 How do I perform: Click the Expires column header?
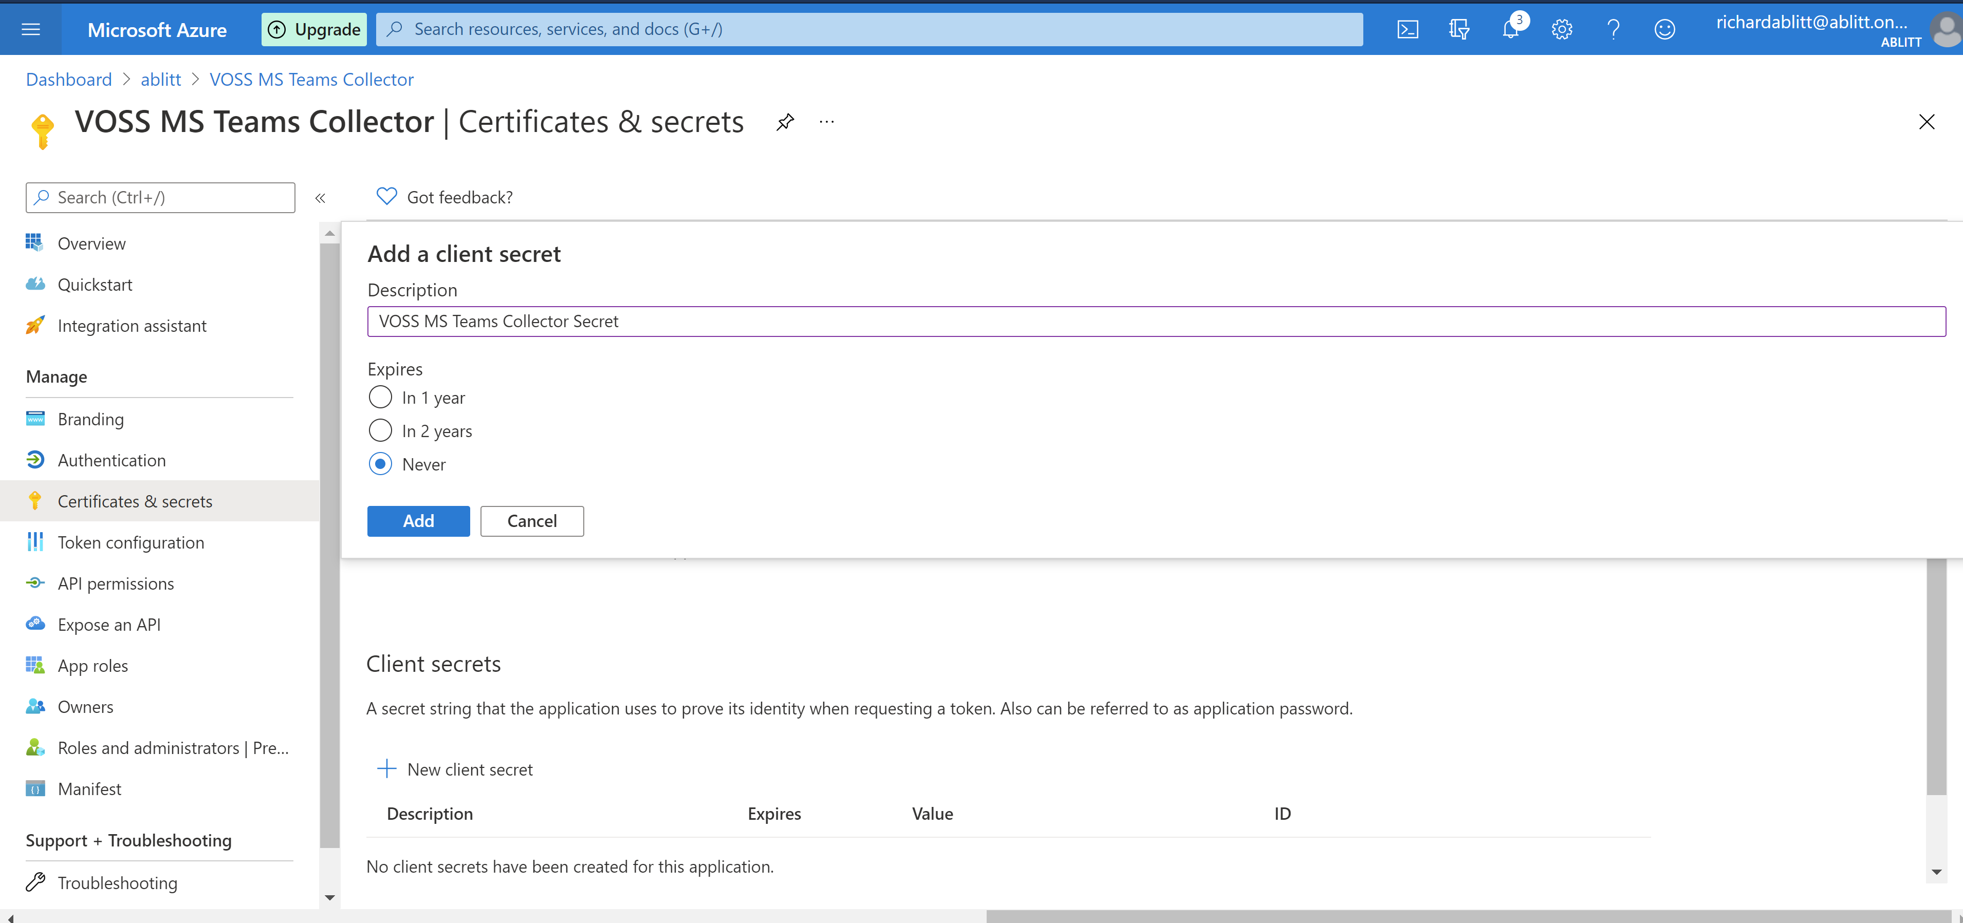774,813
